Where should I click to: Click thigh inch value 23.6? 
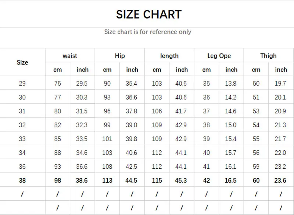pyautogui.click(x=280, y=181)
